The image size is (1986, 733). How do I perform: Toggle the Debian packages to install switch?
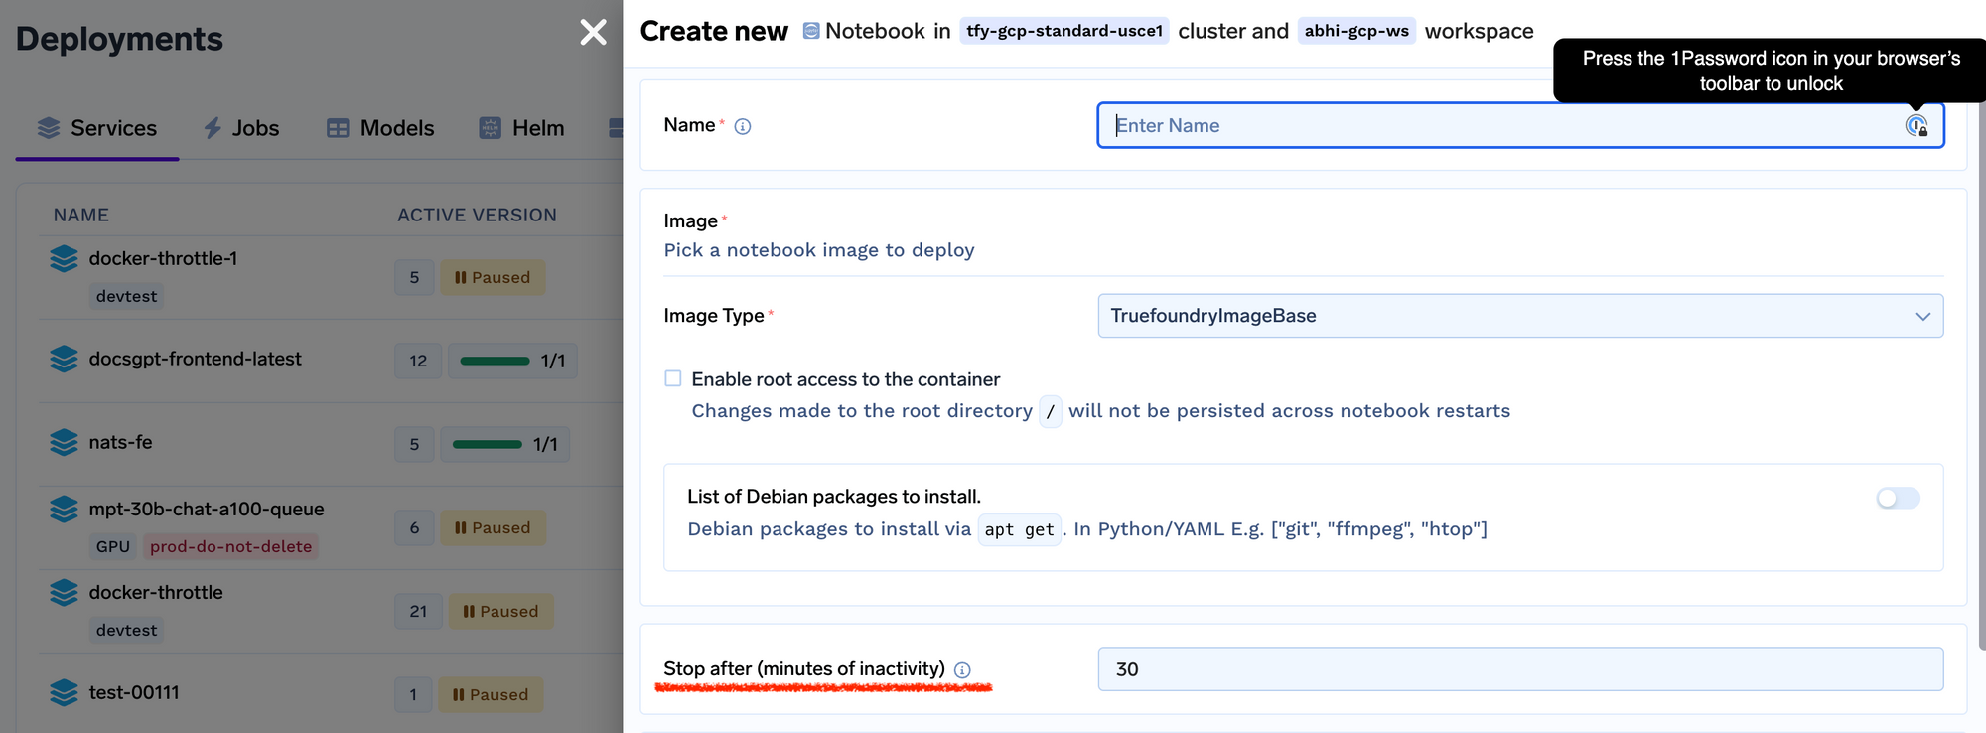click(x=1898, y=498)
